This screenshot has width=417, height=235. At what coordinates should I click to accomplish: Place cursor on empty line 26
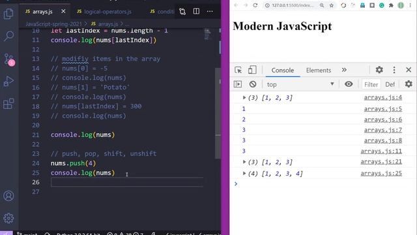(127, 182)
